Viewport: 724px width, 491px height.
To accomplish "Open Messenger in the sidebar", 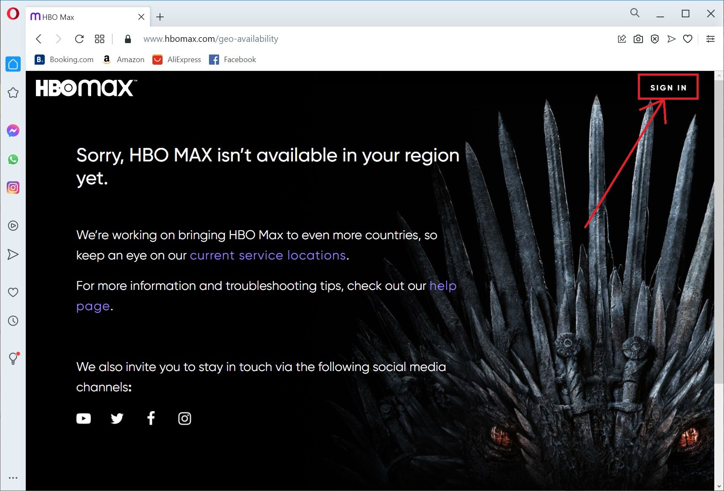I will (x=13, y=131).
